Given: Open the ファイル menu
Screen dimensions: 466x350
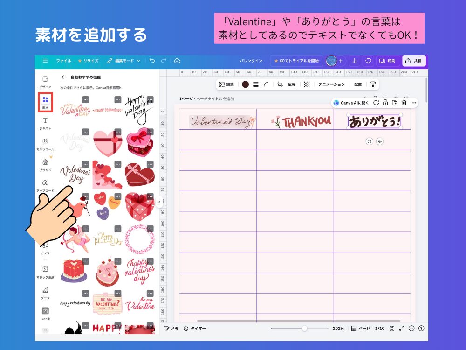Looking at the screenshot, I should [x=63, y=61].
